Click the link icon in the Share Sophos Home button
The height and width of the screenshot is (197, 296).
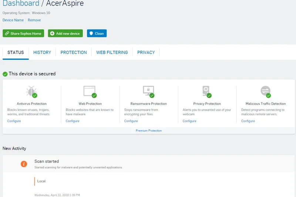[7, 33]
